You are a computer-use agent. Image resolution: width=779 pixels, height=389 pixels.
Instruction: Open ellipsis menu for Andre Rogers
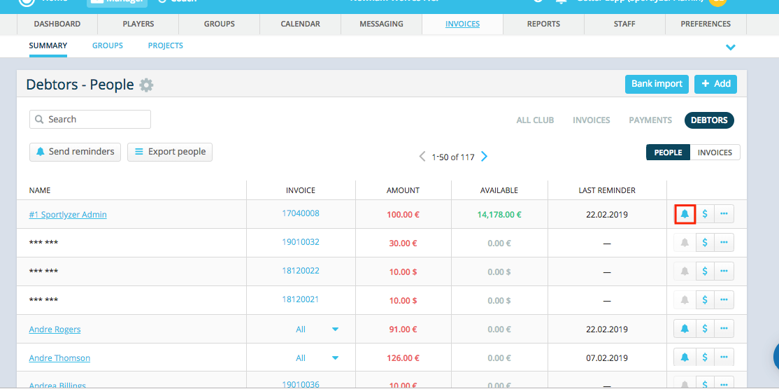tap(724, 329)
